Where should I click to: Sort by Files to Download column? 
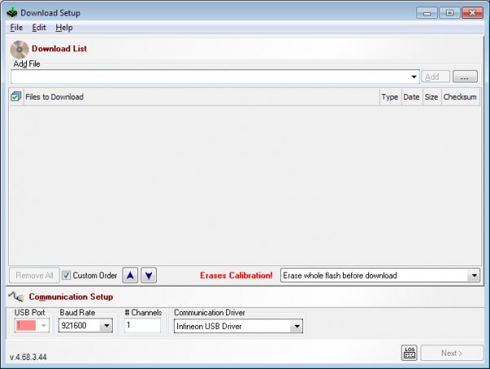(x=202, y=97)
